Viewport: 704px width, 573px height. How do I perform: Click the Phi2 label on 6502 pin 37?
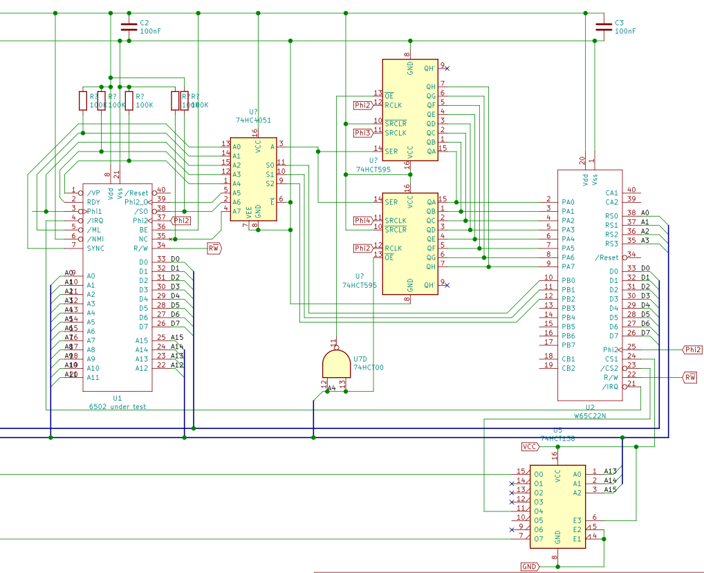point(182,221)
